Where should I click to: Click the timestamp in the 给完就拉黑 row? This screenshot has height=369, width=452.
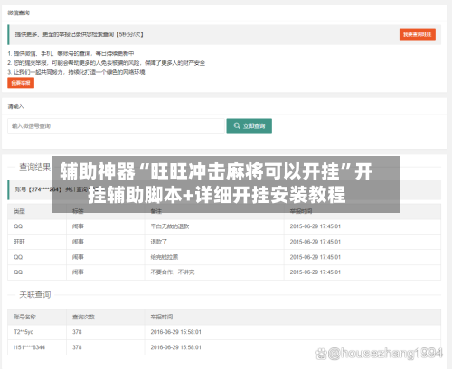pos(315,257)
